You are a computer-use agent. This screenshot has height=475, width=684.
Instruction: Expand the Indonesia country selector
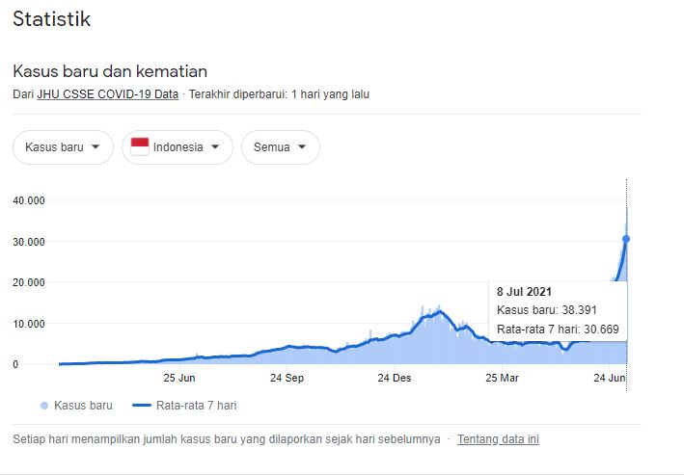click(178, 147)
